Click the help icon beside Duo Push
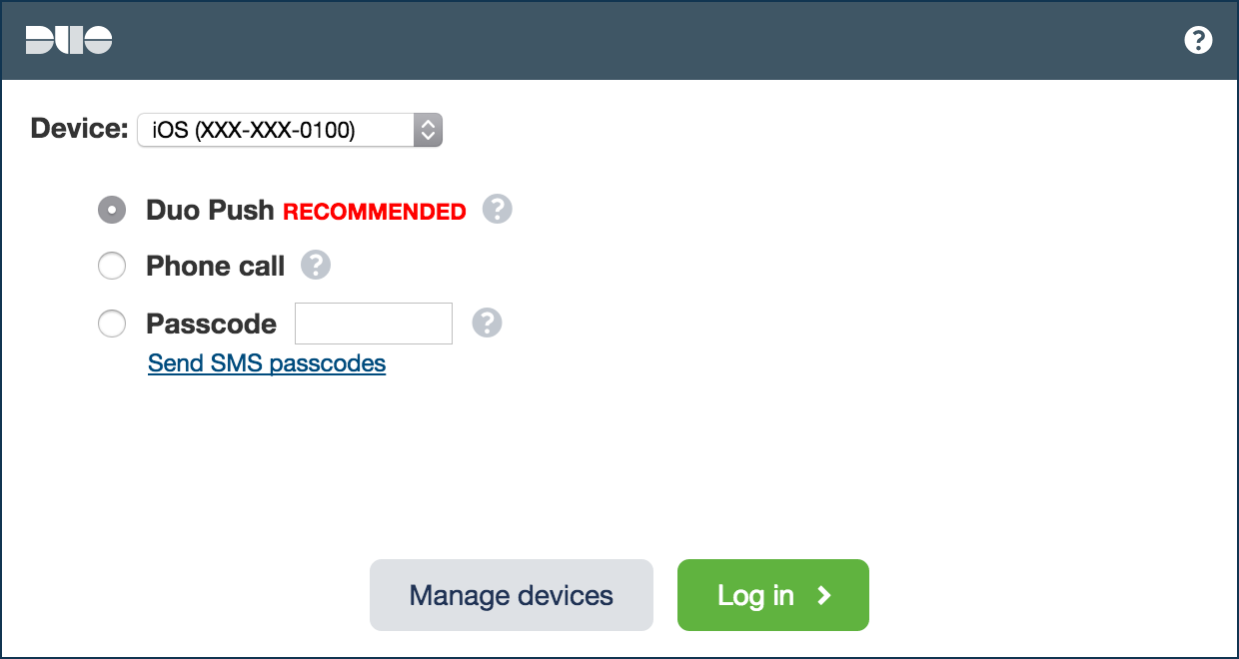This screenshot has width=1239, height=659. pyautogui.click(x=498, y=210)
